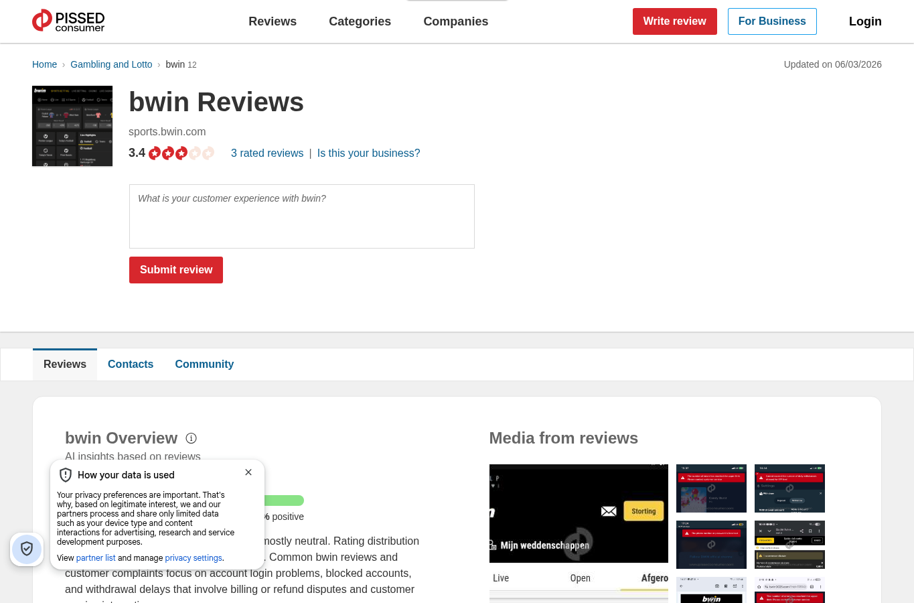Select the Reviews tab
This screenshot has width=914, height=603.
click(x=65, y=364)
